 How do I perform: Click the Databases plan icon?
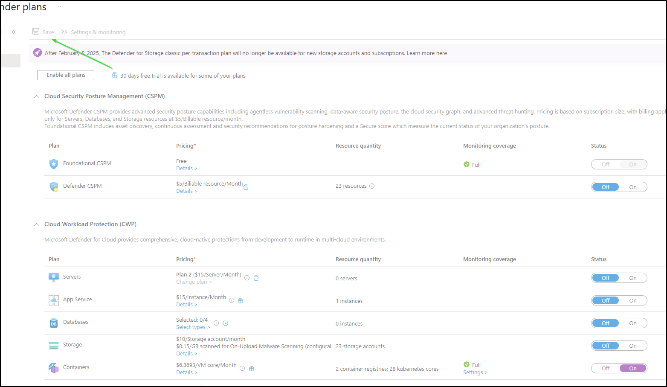(x=54, y=323)
